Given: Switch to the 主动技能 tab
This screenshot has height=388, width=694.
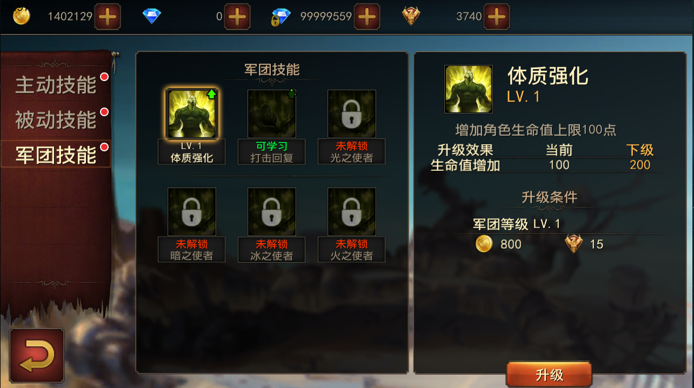Looking at the screenshot, I should click(x=56, y=85).
